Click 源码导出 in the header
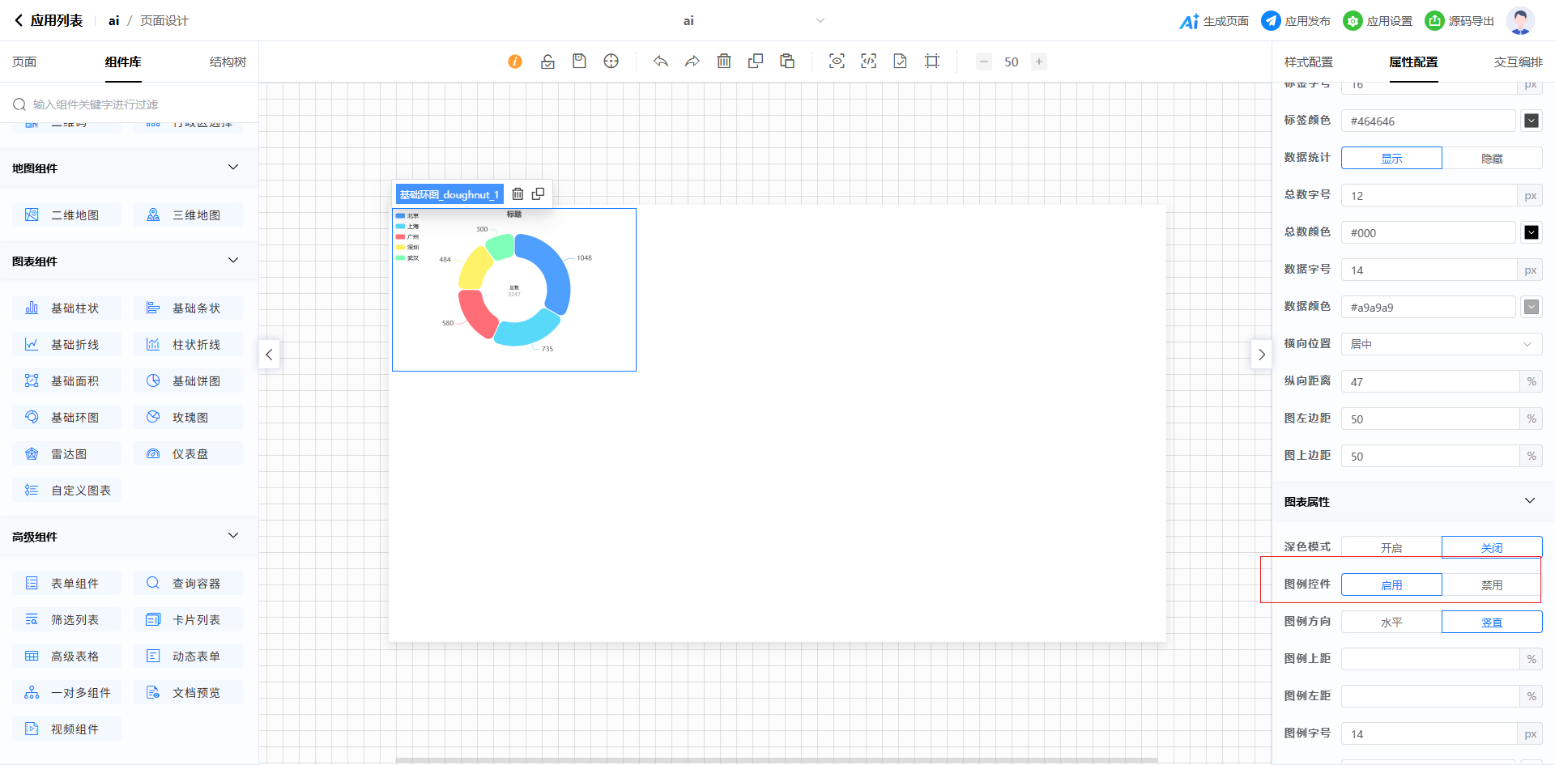 (1459, 21)
